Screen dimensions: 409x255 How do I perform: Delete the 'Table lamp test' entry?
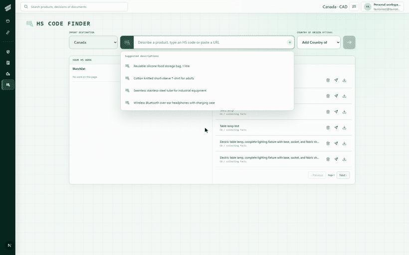[x=328, y=127]
